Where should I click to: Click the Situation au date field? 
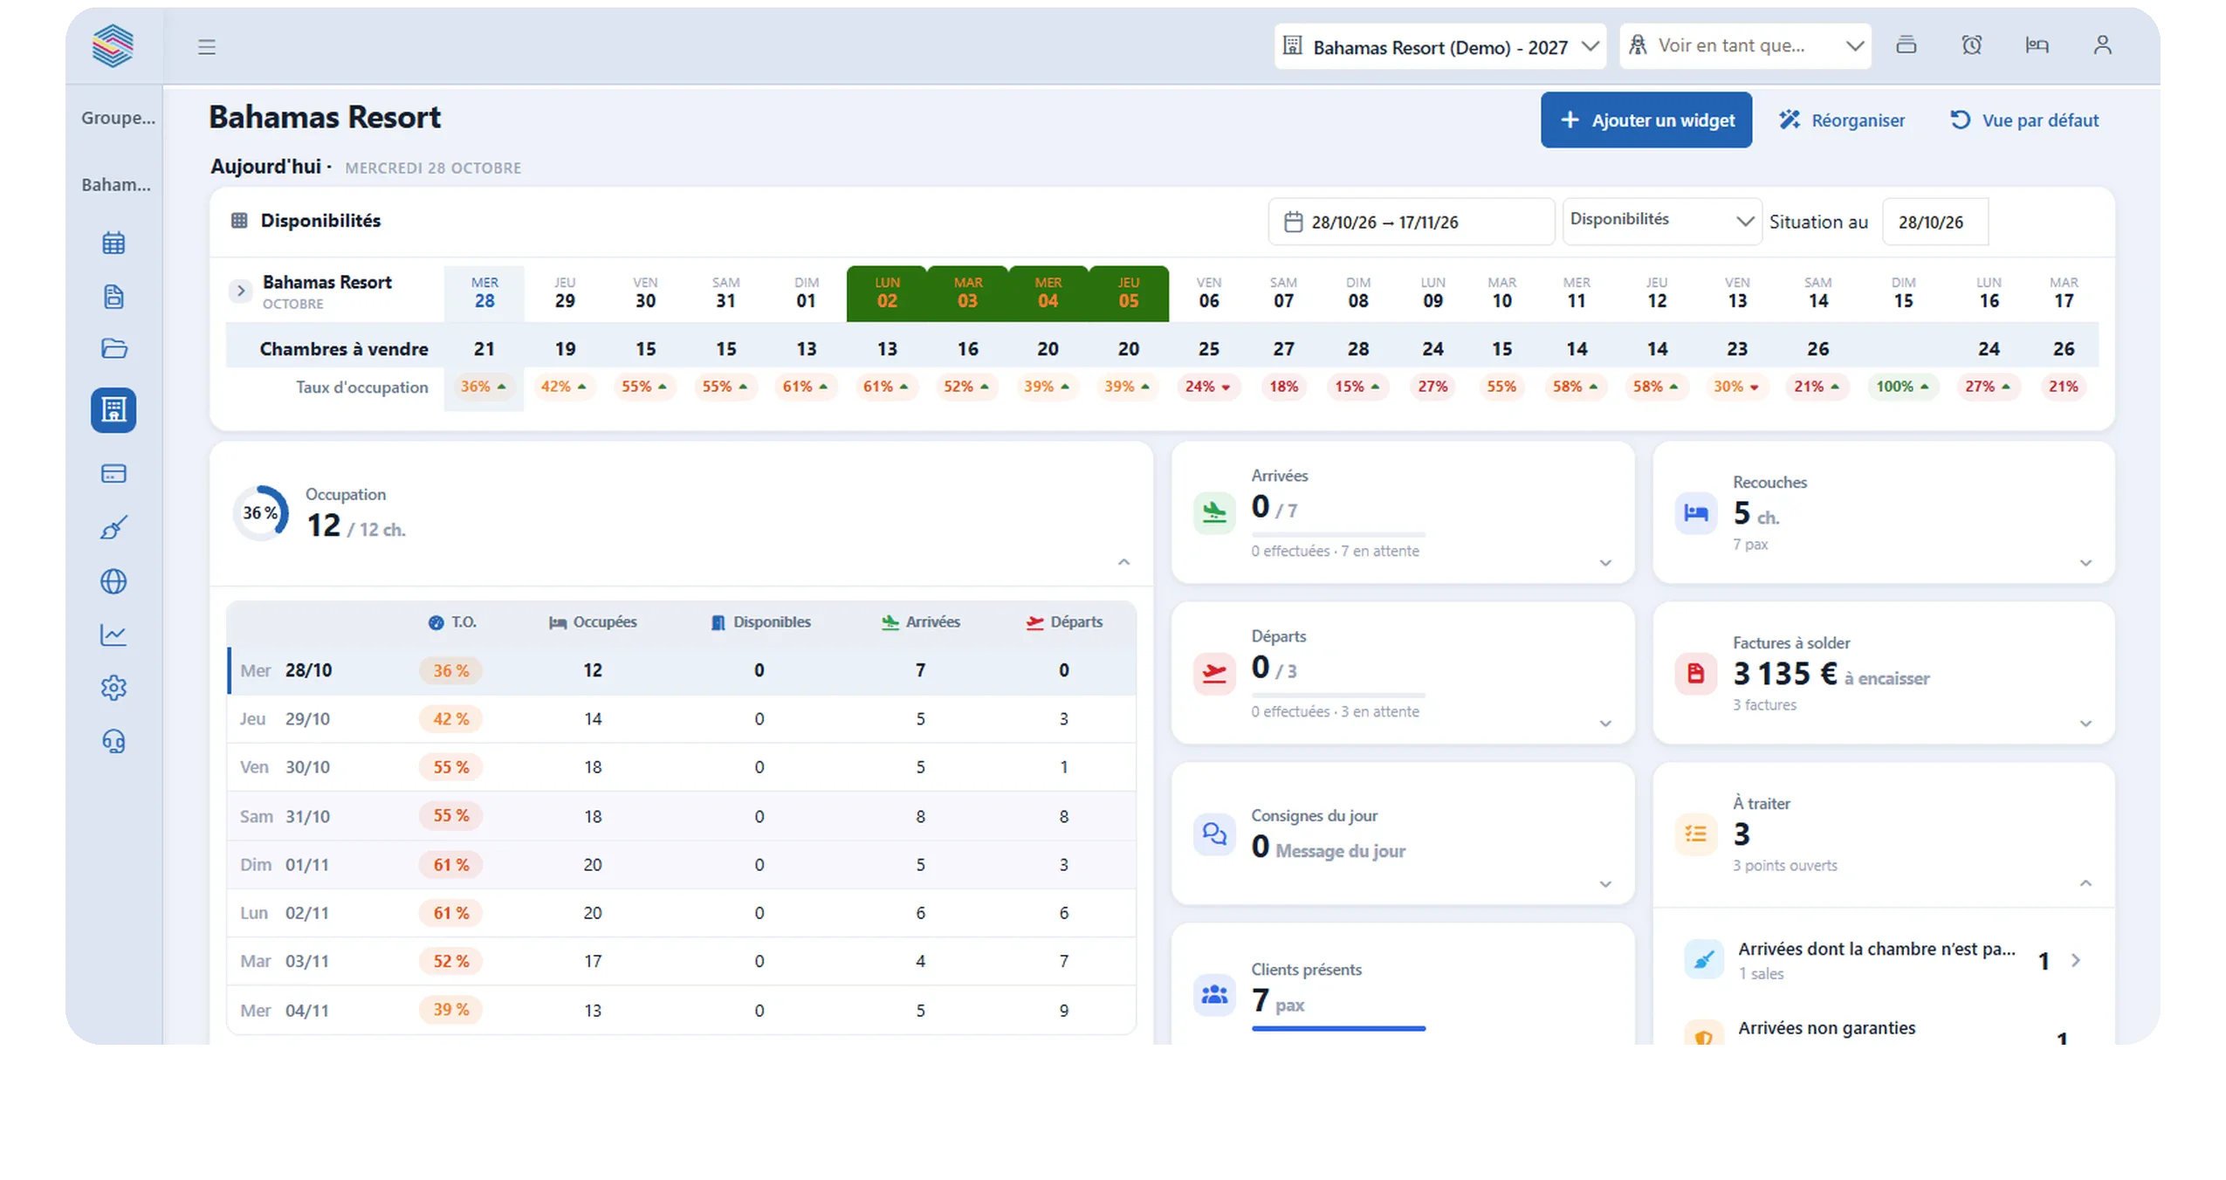point(1934,223)
